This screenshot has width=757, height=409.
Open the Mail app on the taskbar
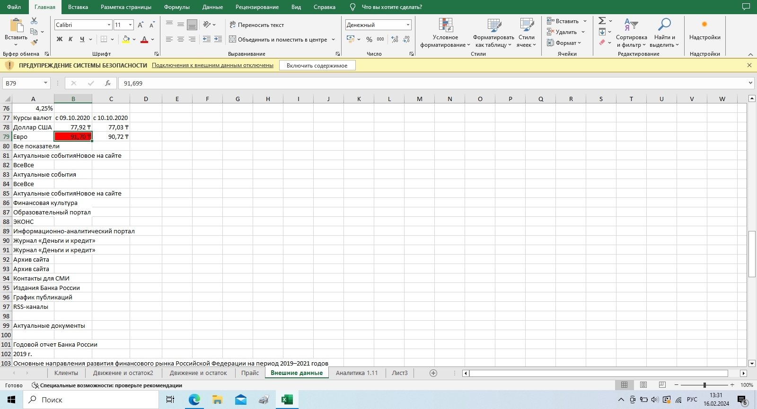click(241, 400)
